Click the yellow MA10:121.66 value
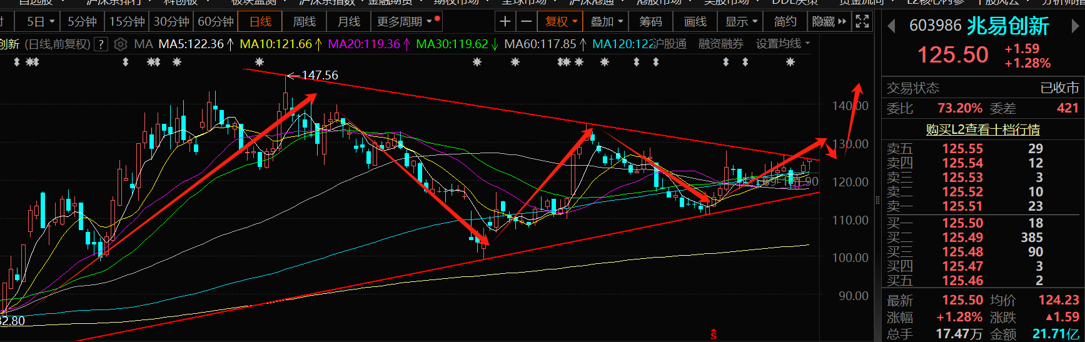The image size is (1085, 342). (276, 44)
